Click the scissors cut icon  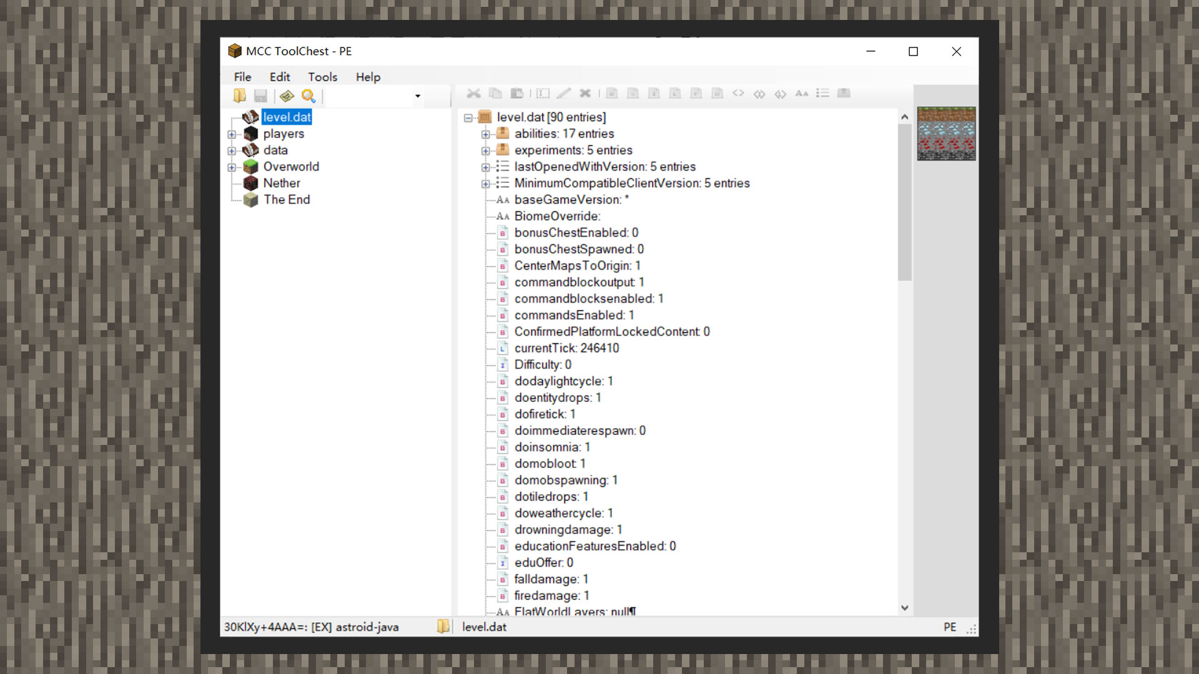tap(474, 93)
